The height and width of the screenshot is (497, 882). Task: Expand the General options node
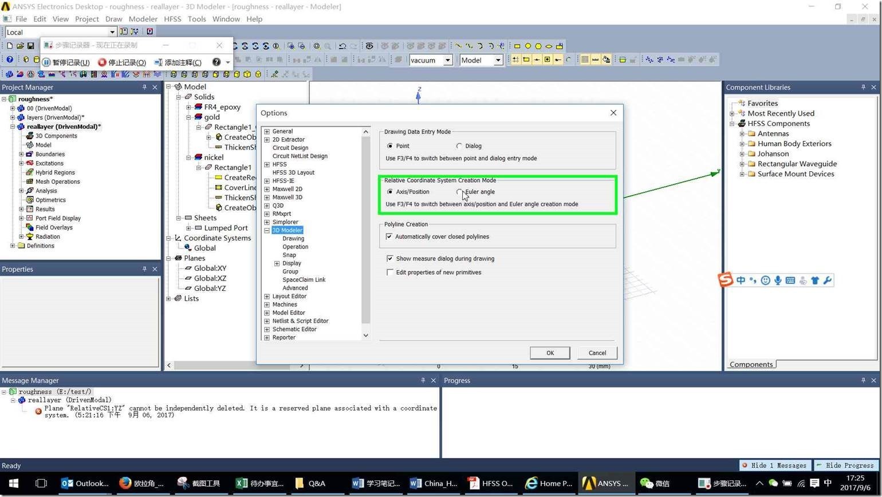coord(267,132)
